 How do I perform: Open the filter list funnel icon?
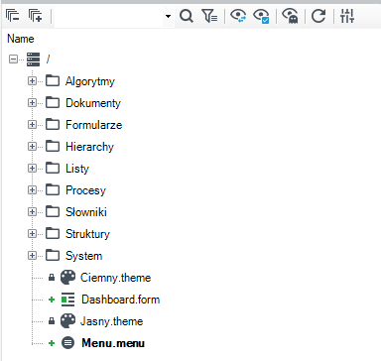(209, 16)
